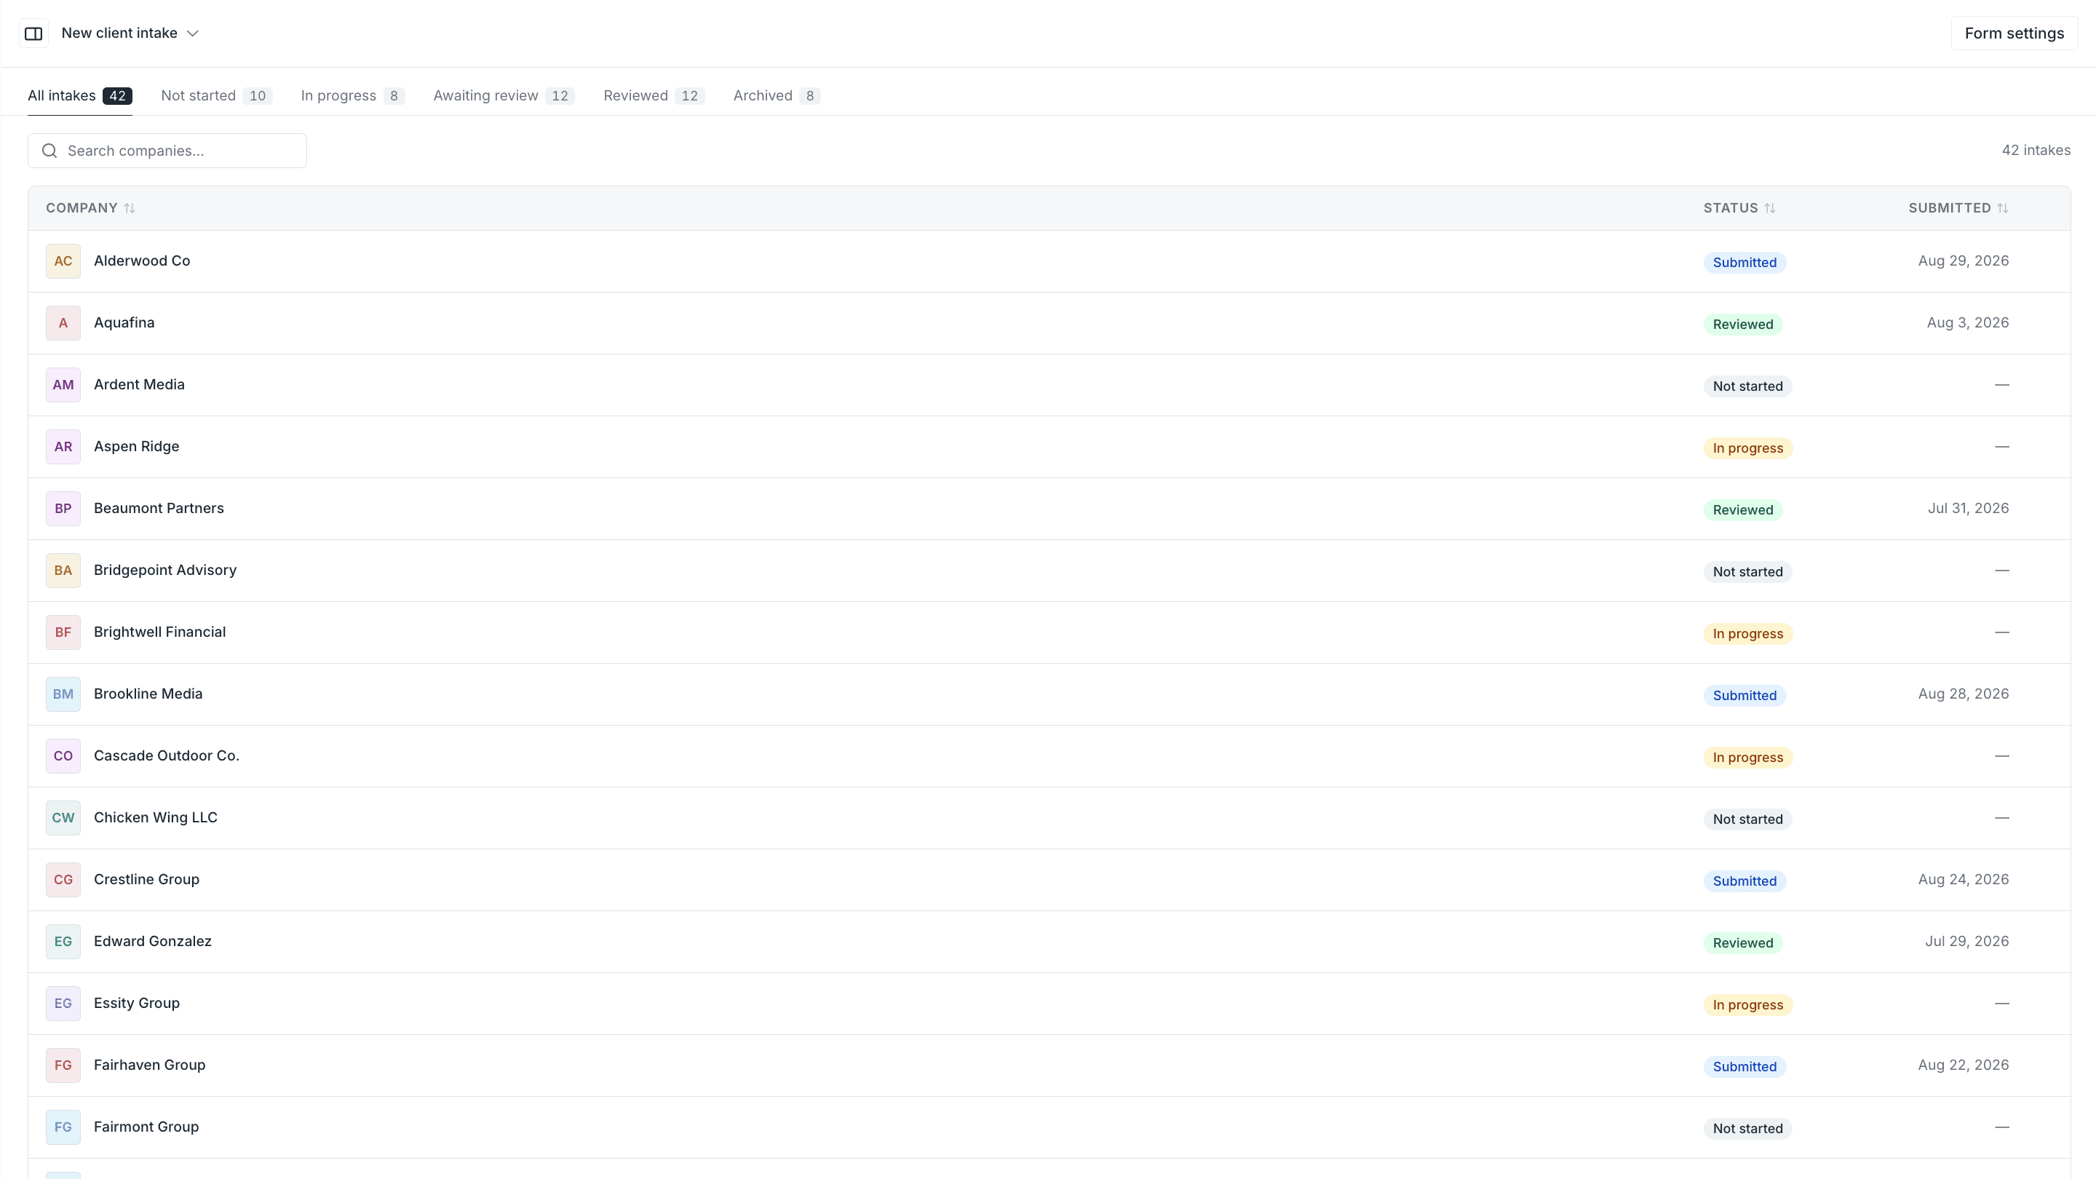Focus the Search companies field
This screenshot has height=1179, width=2096.
click(167, 151)
